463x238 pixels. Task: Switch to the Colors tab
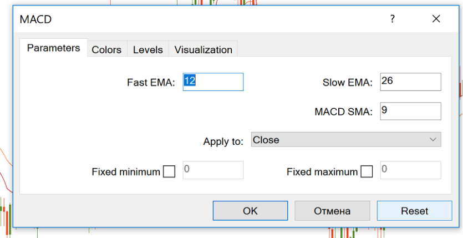106,50
